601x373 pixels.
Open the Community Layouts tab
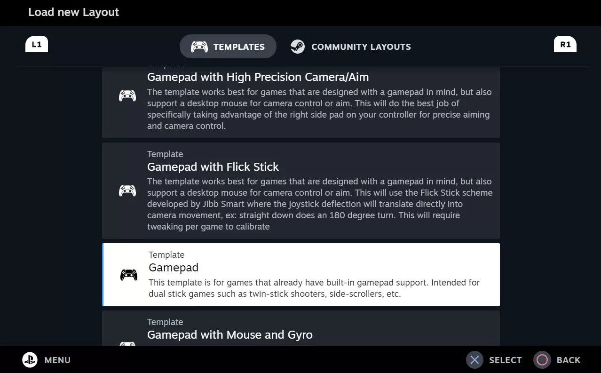(350, 47)
